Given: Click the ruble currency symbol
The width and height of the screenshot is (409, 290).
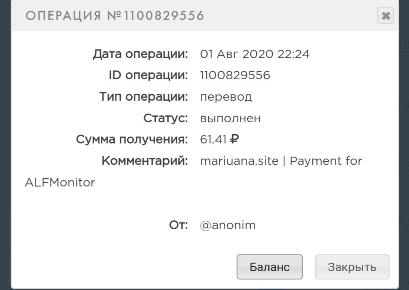Looking at the screenshot, I should pos(234,140).
